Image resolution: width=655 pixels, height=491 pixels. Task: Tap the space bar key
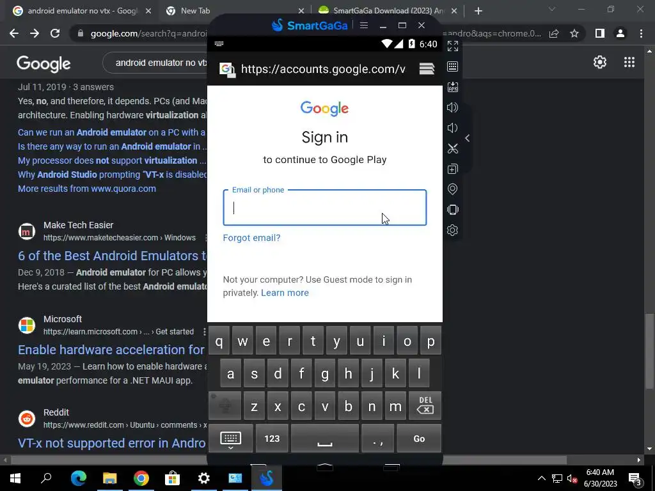pos(324,439)
